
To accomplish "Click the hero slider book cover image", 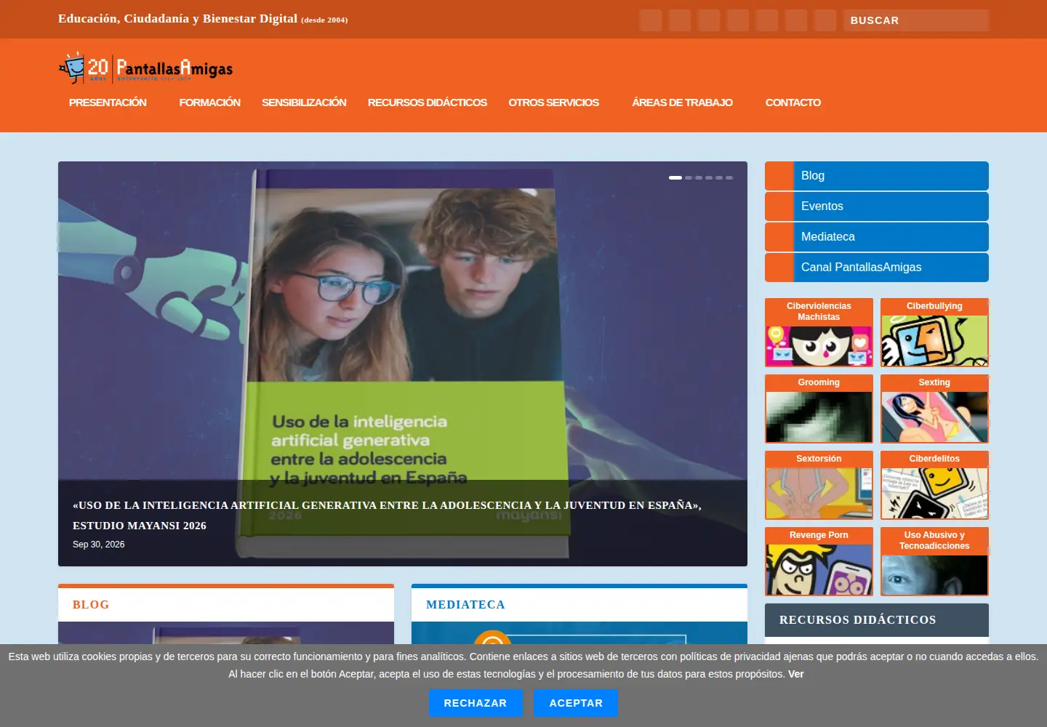I will 403,363.
